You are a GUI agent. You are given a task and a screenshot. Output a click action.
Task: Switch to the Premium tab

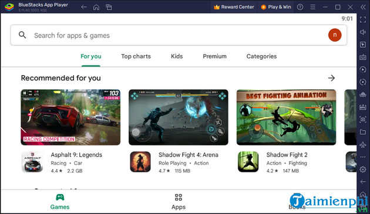214,56
